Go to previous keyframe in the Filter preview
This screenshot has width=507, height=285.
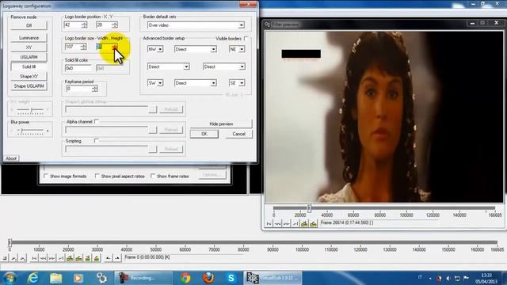pyautogui.click(x=304, y=223)
